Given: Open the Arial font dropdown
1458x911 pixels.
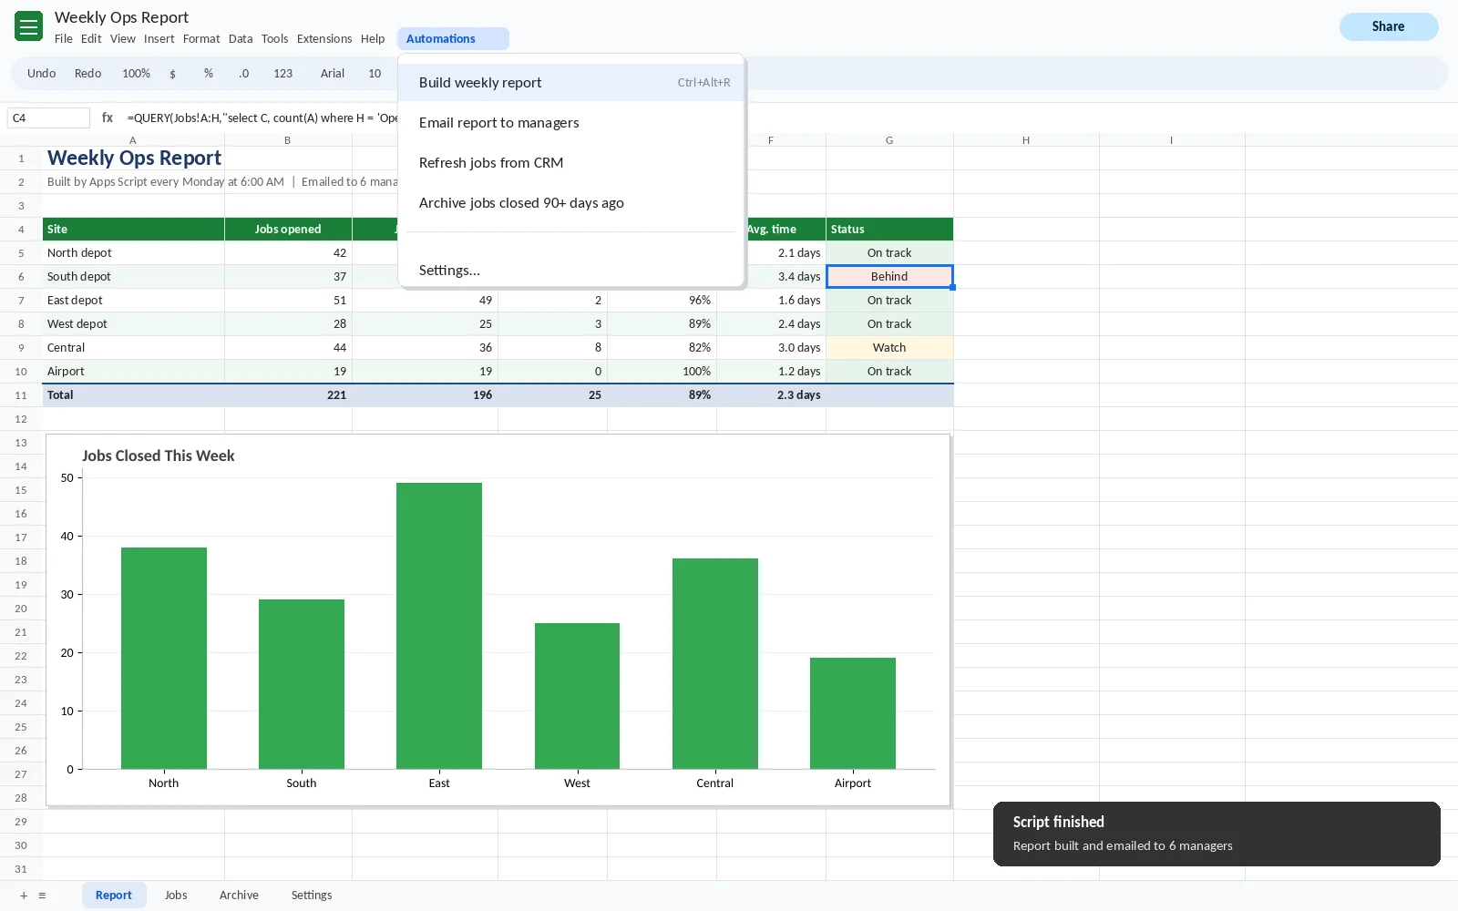Looking at the screenshot, I should pyautogui.click(x=332, y=74).
